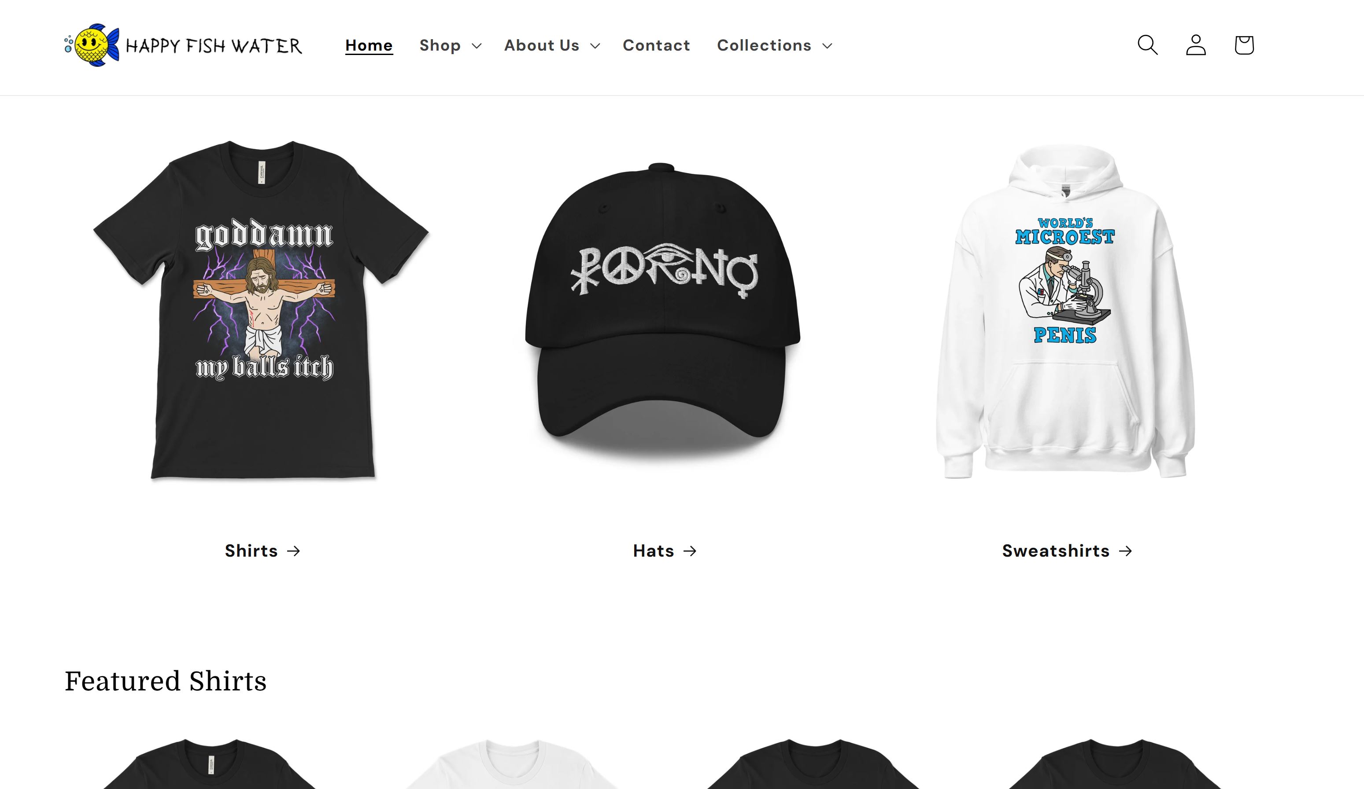The width and height of the screenshot is (1364, 789).
Task: Open the search magnifier icon
Action: 1147,45
